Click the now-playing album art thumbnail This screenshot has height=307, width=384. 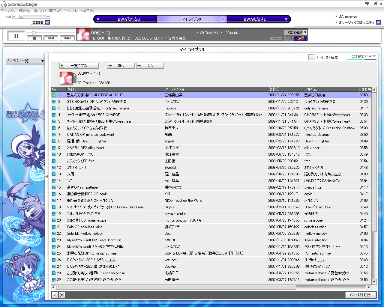83,35
